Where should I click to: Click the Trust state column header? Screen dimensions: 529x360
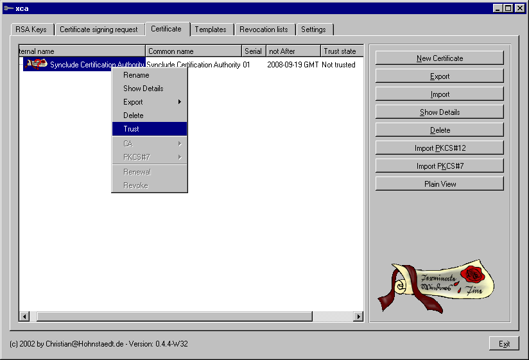(341, 51)
